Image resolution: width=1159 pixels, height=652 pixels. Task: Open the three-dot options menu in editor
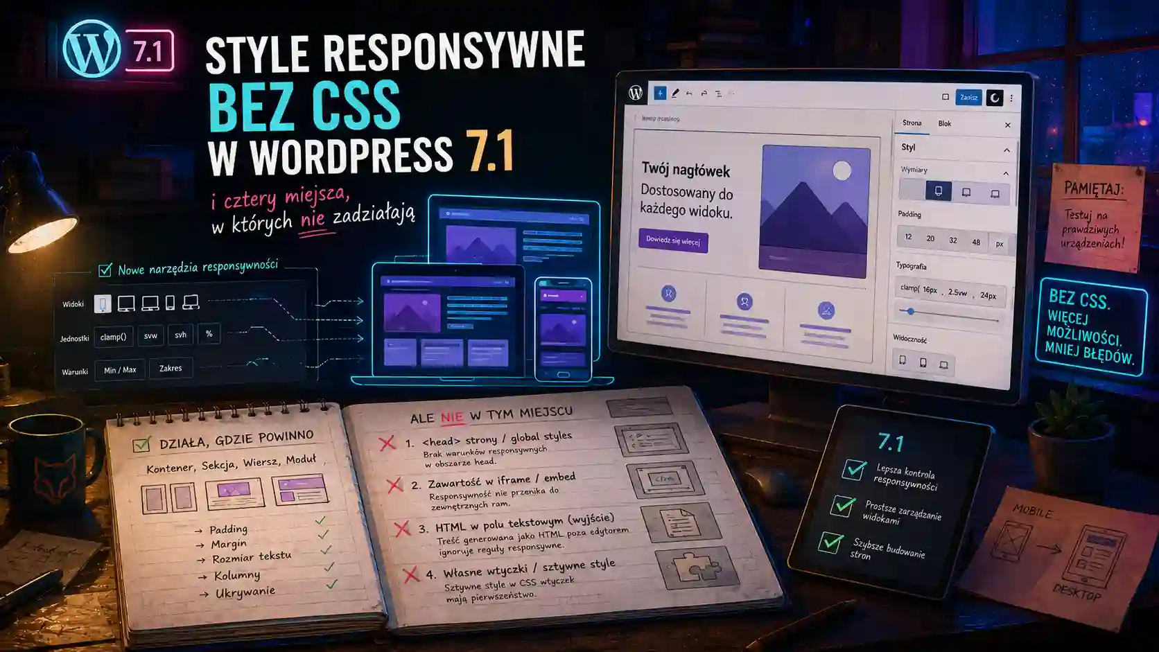(1011, 98)
